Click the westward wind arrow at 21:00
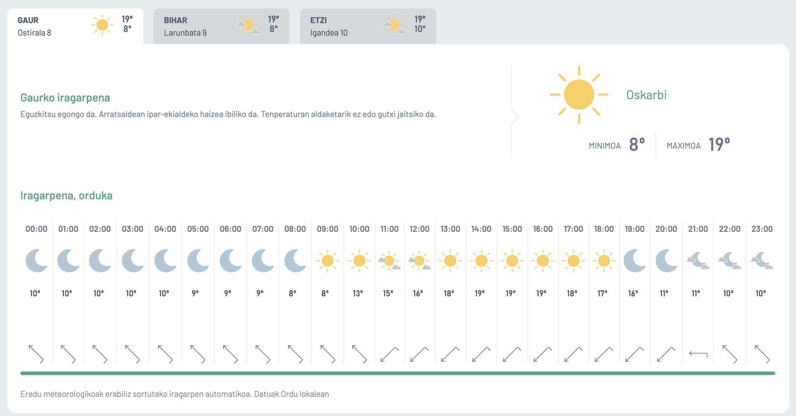This screenshot has width=796, height=416. [698, 354]
